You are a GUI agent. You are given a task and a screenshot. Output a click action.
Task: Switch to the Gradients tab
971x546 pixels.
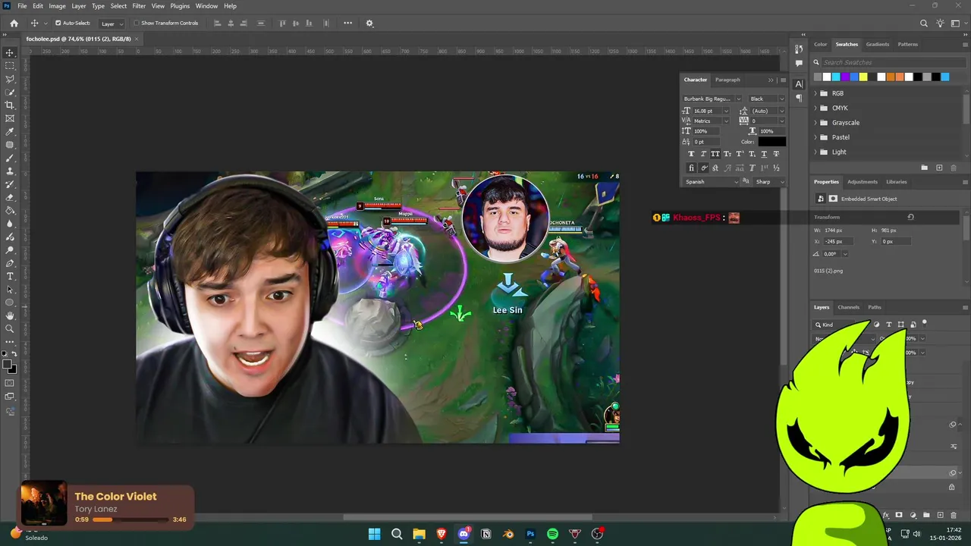click(878, 44)
